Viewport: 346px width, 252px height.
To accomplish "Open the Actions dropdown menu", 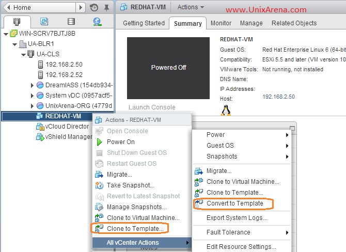I will (191, 7).
